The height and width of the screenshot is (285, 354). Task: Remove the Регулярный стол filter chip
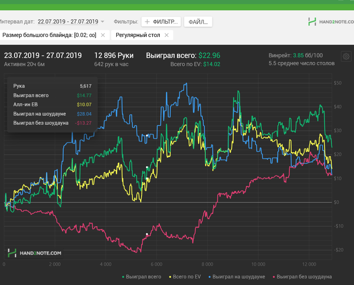[167, 35]
